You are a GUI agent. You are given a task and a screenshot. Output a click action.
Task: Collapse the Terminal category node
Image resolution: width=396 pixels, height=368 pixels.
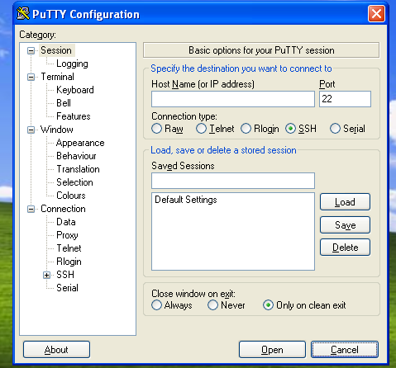(31, 77)
